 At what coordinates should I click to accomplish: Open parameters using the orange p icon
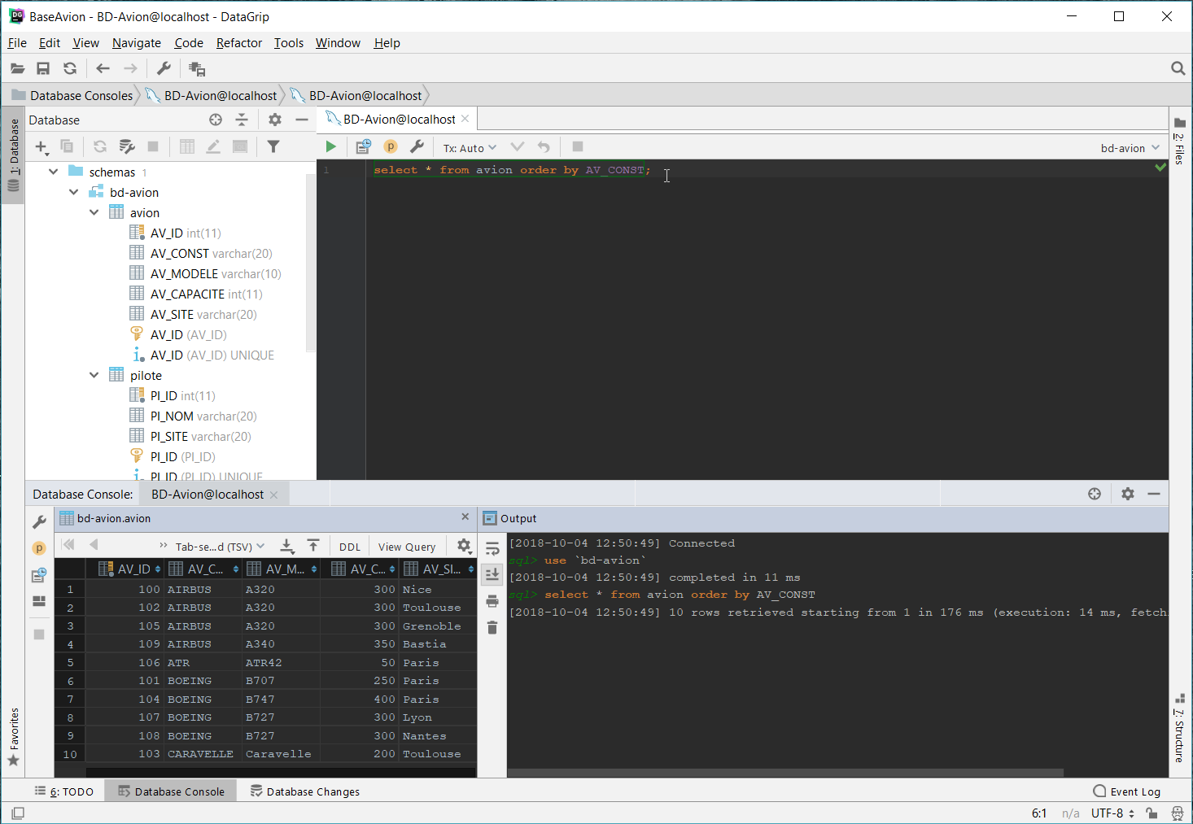pos(391,146)
